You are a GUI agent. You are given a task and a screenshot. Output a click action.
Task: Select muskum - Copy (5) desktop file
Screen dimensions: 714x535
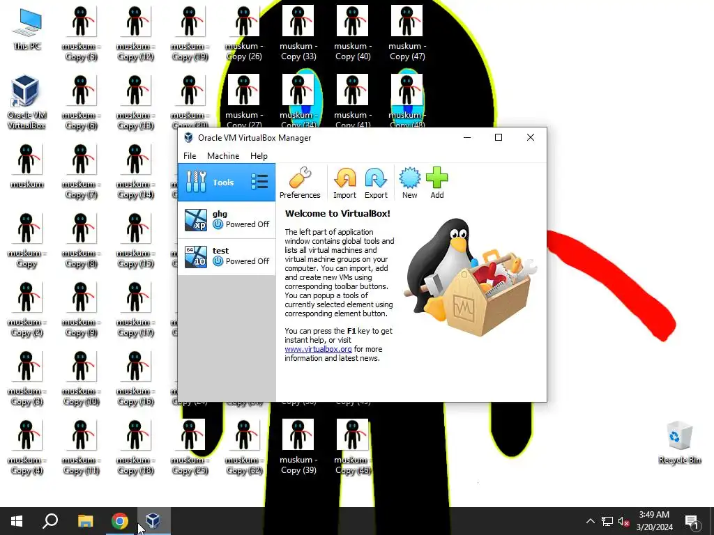tap(81, 33)
